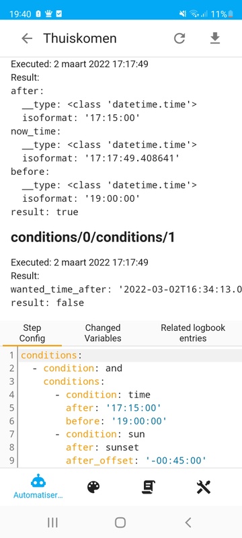Open the tools tab with wrench icon

tap(204, 487)
